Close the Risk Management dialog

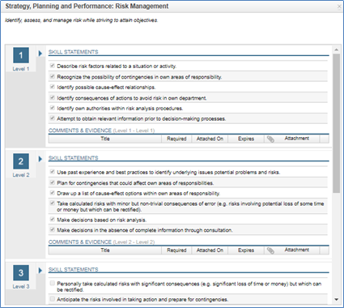point(339,6)
